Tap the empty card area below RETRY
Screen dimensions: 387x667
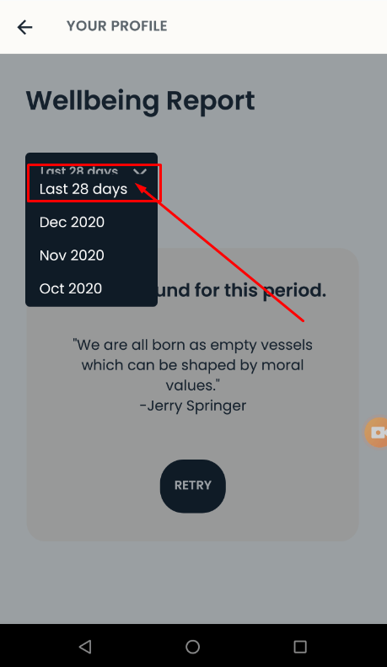point(192,527)
